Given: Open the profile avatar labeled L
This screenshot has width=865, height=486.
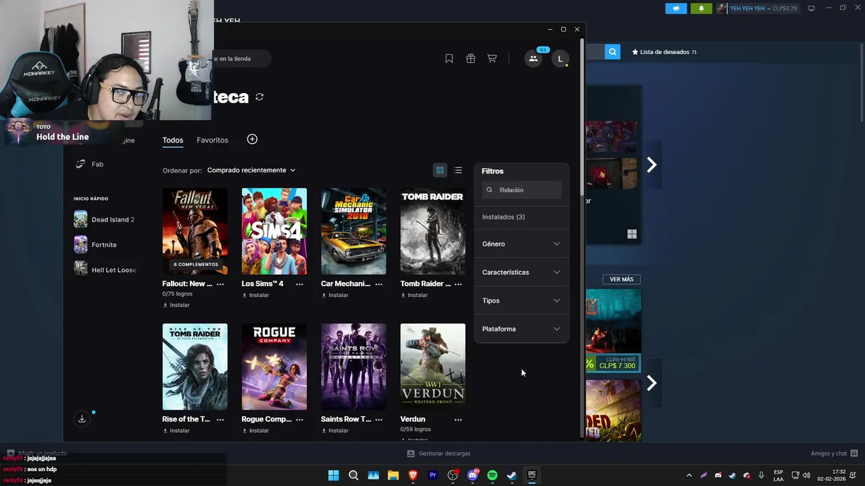Looking at the screenshot, I should [x=560, y=59].
